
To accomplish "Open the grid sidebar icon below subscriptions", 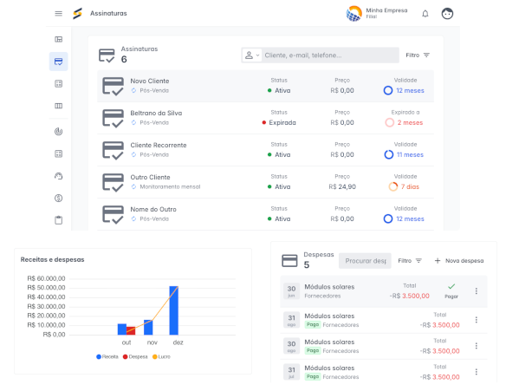I will click(58, 83).
